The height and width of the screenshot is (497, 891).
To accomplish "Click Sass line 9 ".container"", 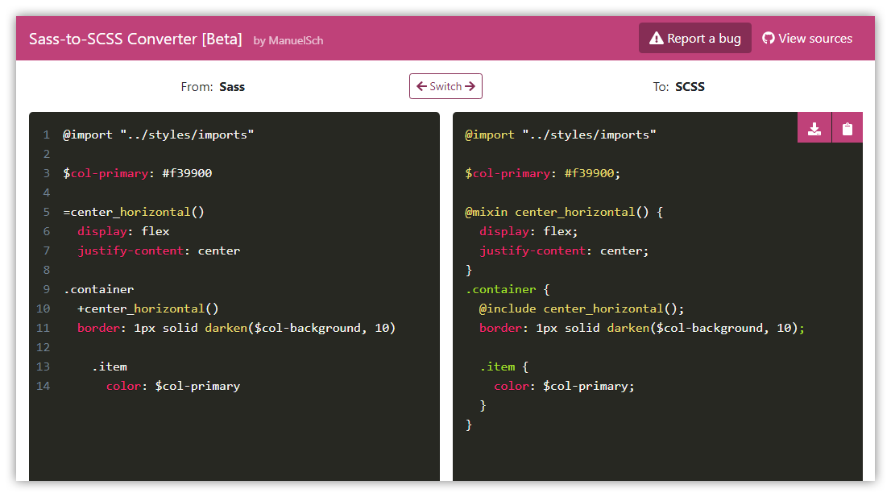I will [98, 289].
